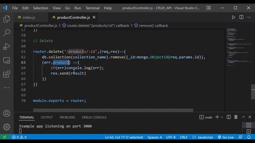Open remote window button in status bar

coord(4,137)
